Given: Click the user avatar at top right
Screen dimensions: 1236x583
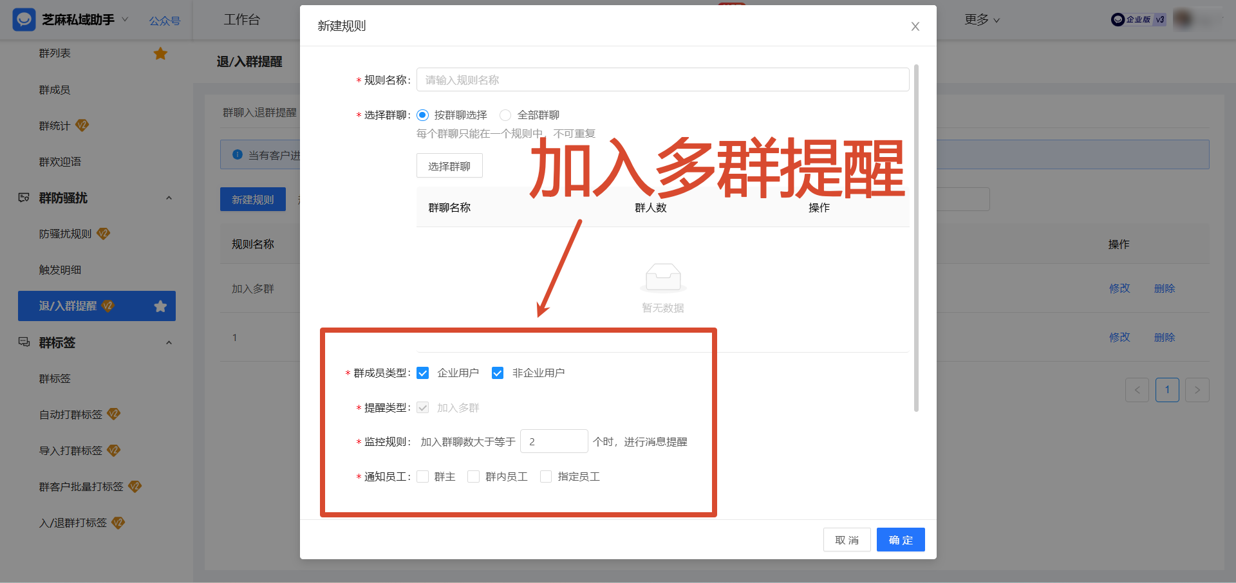Looking at the screenshot, I should [1183, 19].
